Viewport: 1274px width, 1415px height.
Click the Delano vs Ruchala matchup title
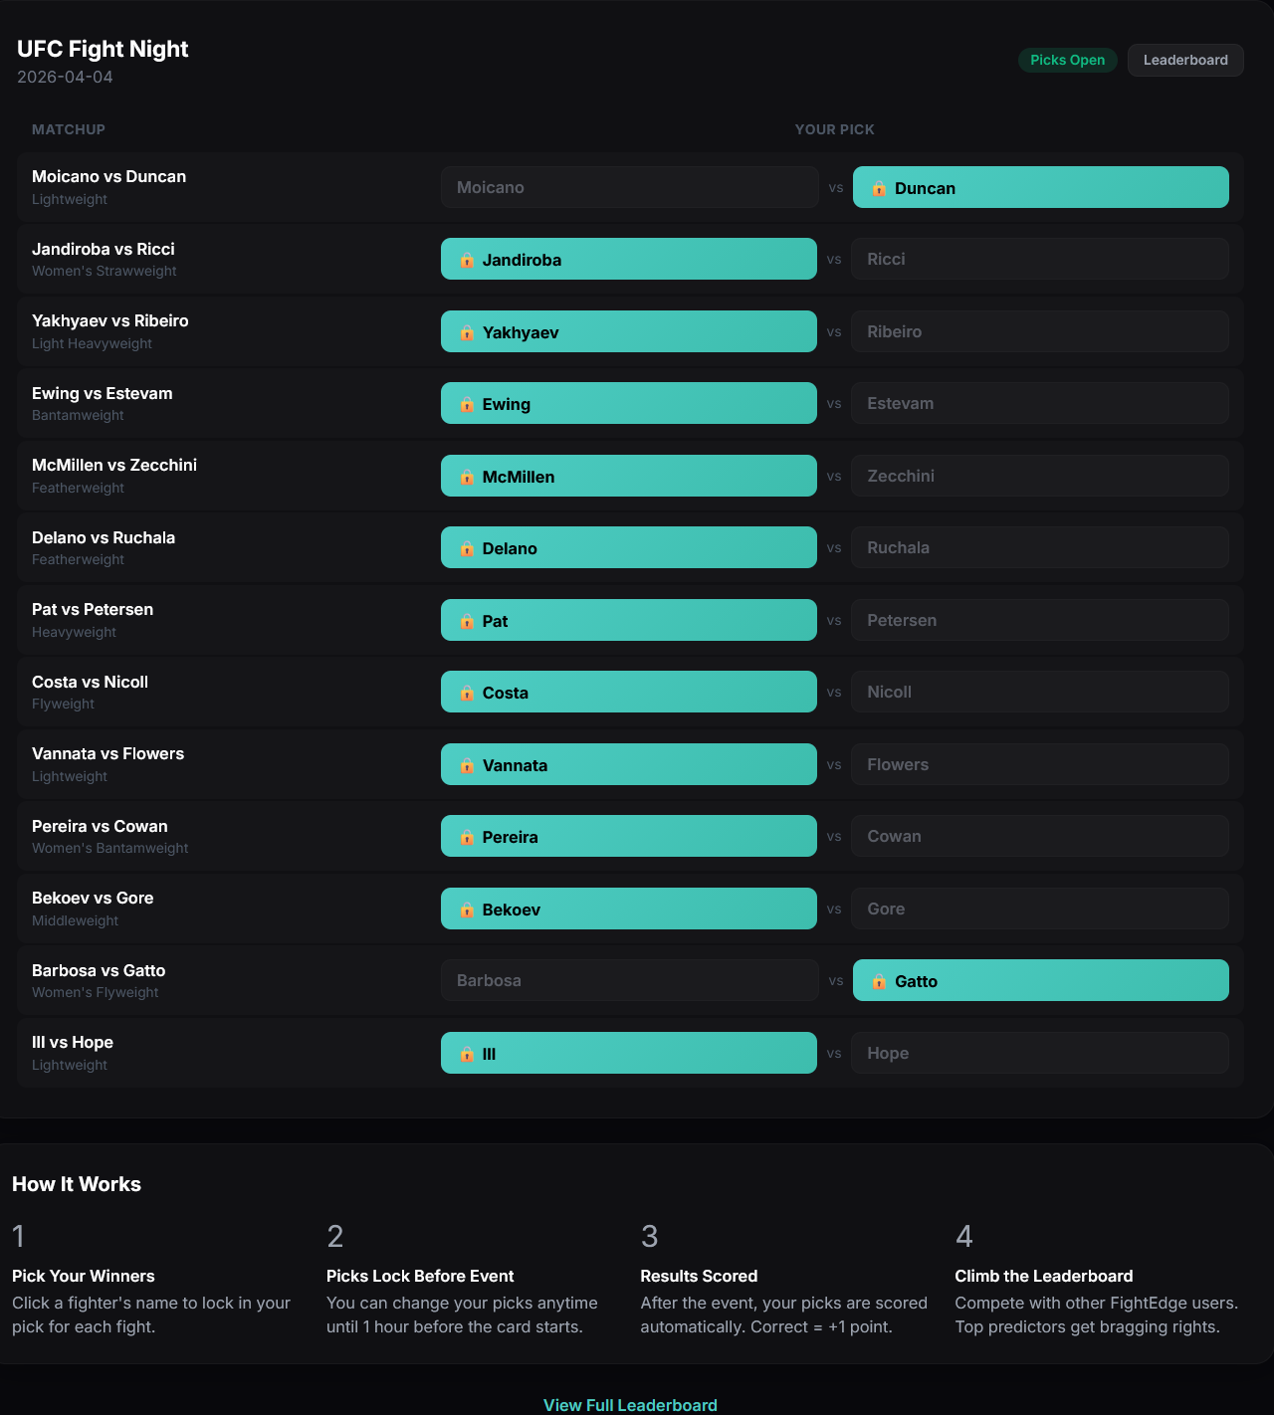104,537
